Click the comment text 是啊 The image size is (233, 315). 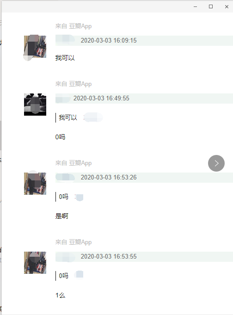(x=62, y=216)
